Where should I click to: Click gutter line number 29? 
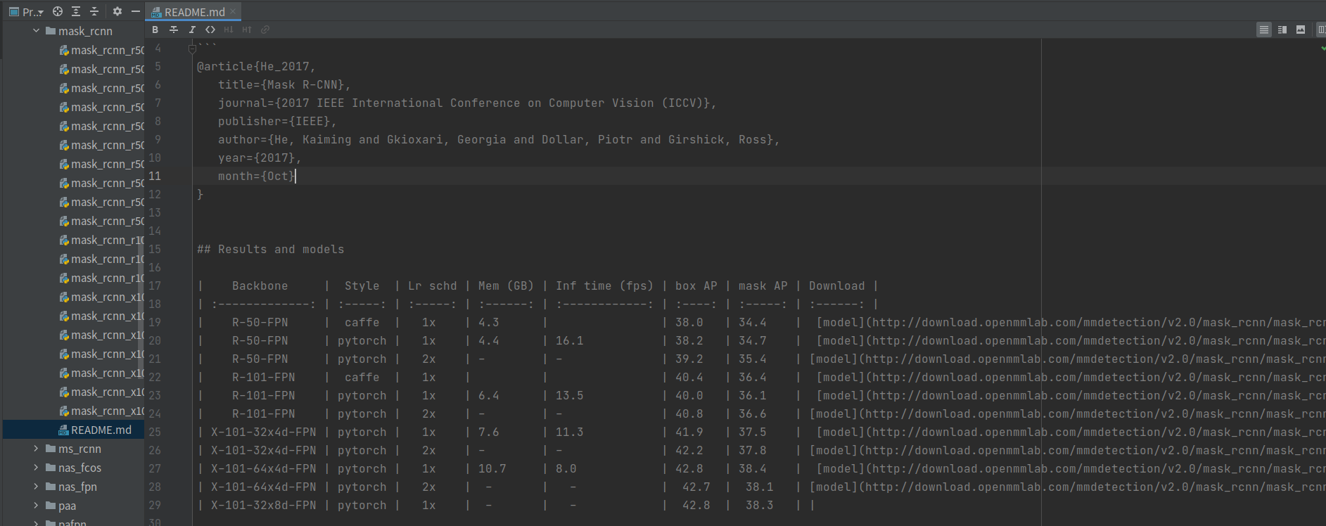[155, 505]
